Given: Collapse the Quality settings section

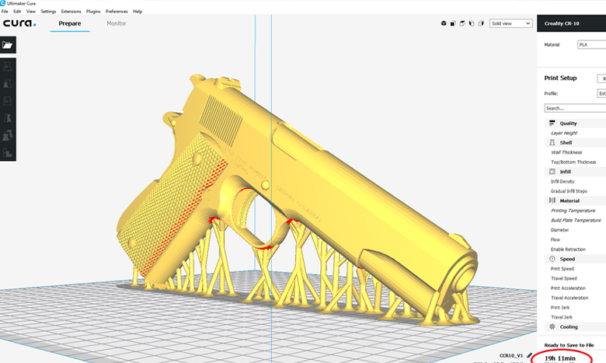Looking at the screenshot, I should (x=576, y=123).
